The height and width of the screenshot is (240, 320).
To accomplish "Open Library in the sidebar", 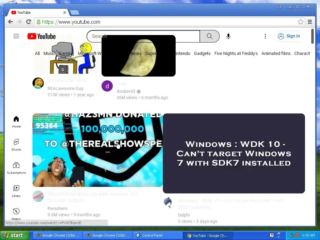I will (16, 191).
